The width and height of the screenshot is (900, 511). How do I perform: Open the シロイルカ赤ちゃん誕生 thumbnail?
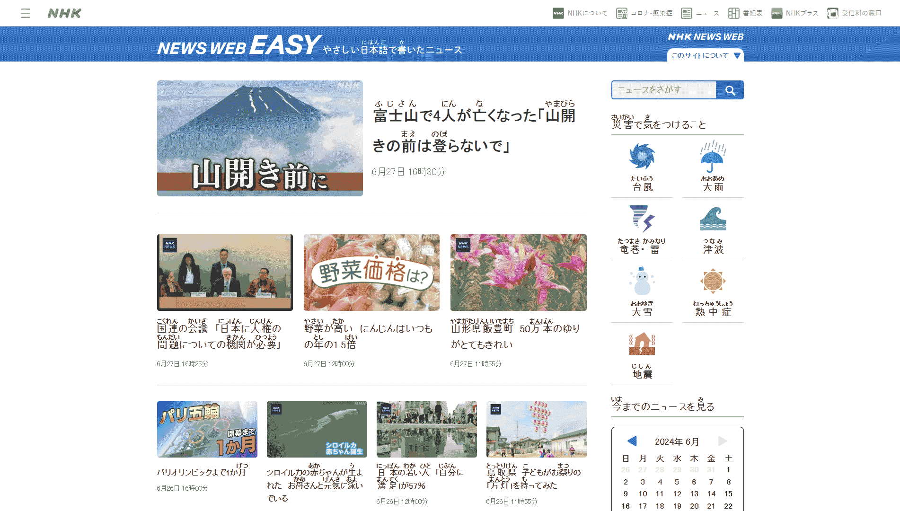[x=317, y=429]
